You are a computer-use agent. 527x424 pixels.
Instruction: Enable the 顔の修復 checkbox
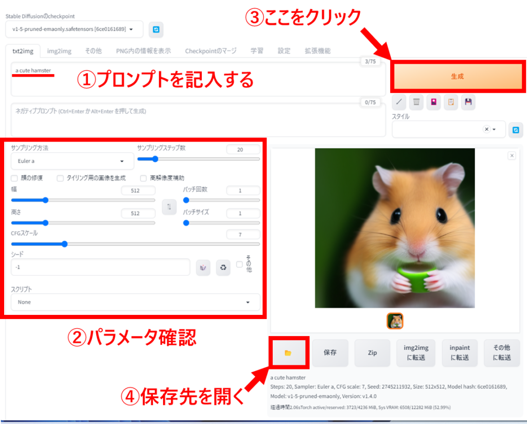point(14,178)
